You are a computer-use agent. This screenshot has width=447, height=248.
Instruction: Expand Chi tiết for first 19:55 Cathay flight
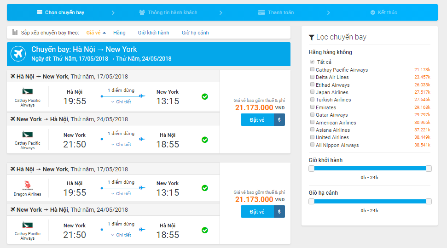[121, 101]
